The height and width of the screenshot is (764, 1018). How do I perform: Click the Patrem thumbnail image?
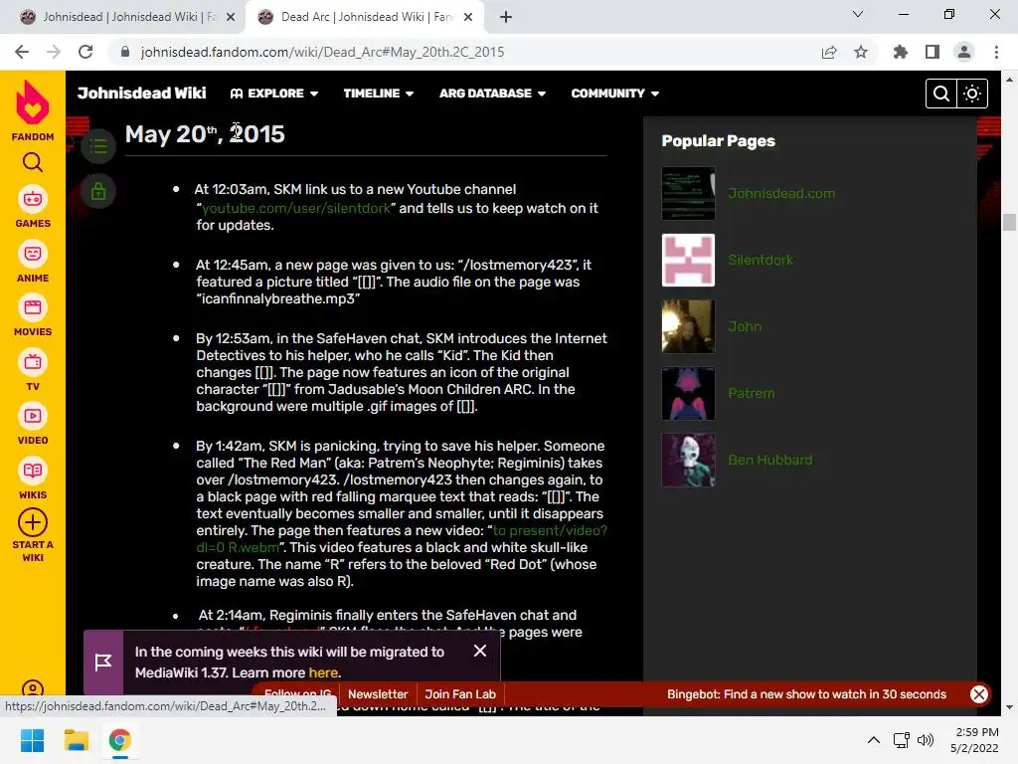pyautogui.click(x=688, y=393)
